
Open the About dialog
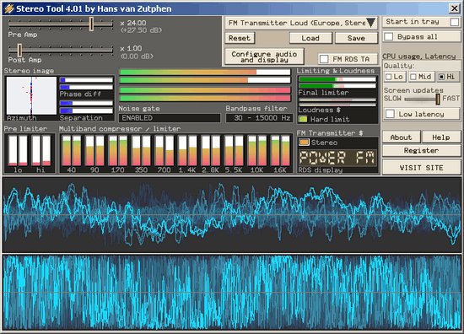click(401, 137)
